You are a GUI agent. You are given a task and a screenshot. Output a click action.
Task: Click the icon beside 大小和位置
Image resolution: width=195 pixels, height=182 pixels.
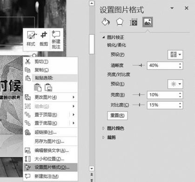27,159
